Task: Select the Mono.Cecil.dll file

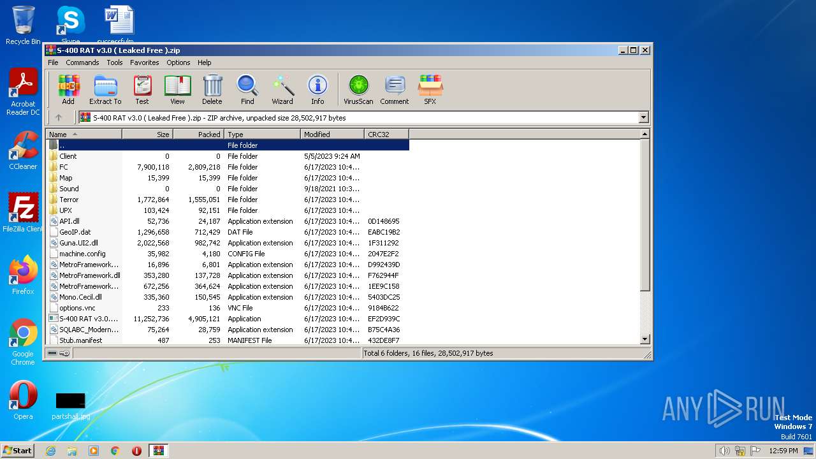Action: 228,297
